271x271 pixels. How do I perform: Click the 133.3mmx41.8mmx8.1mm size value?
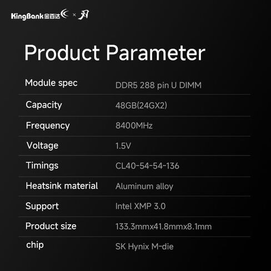pos(164,227)
